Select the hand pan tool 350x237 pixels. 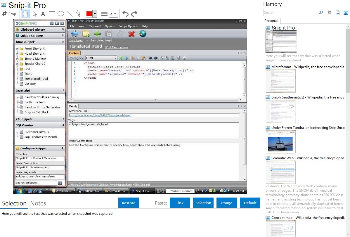[x=25, y=14]
